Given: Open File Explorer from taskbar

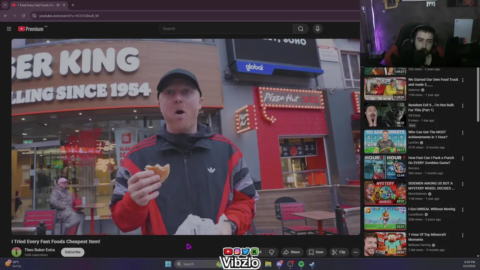Looking at the screenshot, I should pos(268,264).
